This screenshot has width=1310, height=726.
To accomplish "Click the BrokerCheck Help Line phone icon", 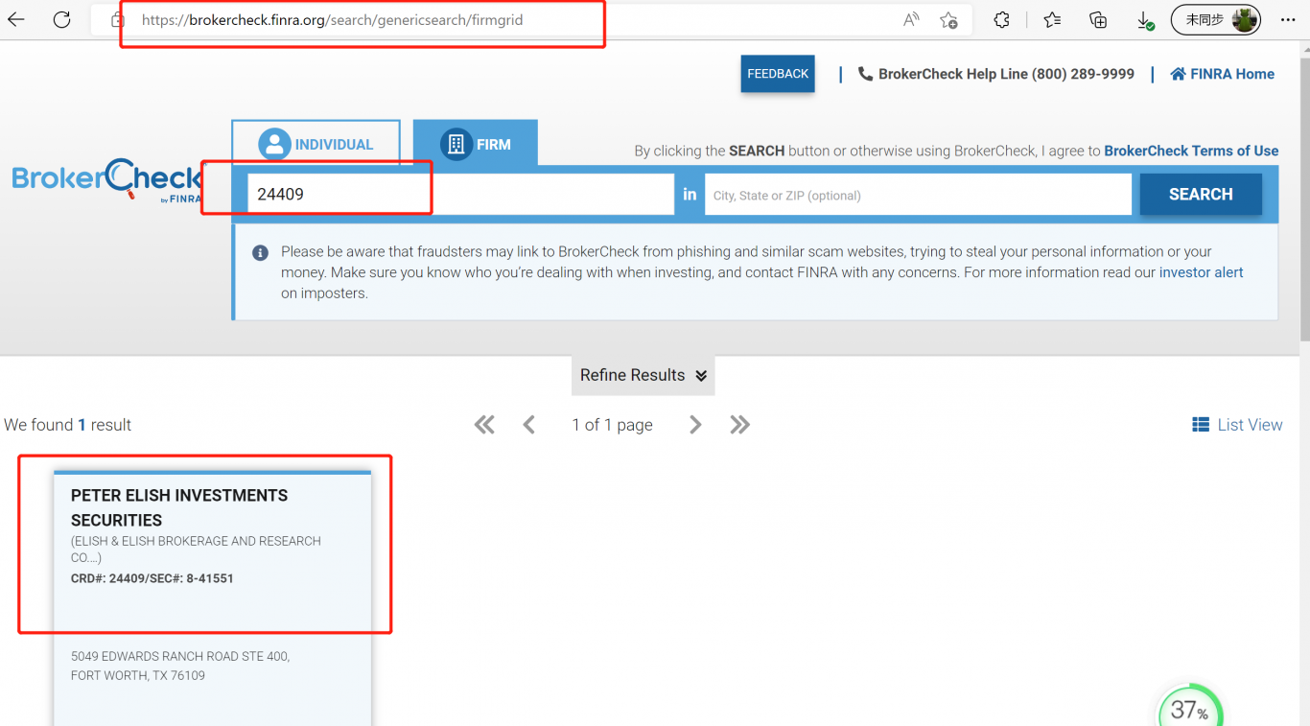I will 865,74.
